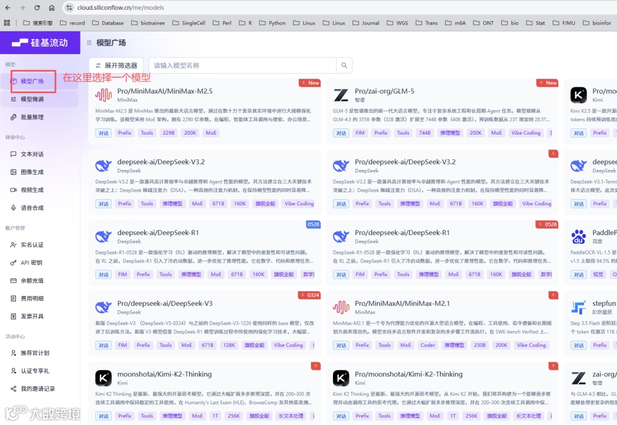
Task: Open 费用明细 in the sidebar
Action: click(39, 298)
